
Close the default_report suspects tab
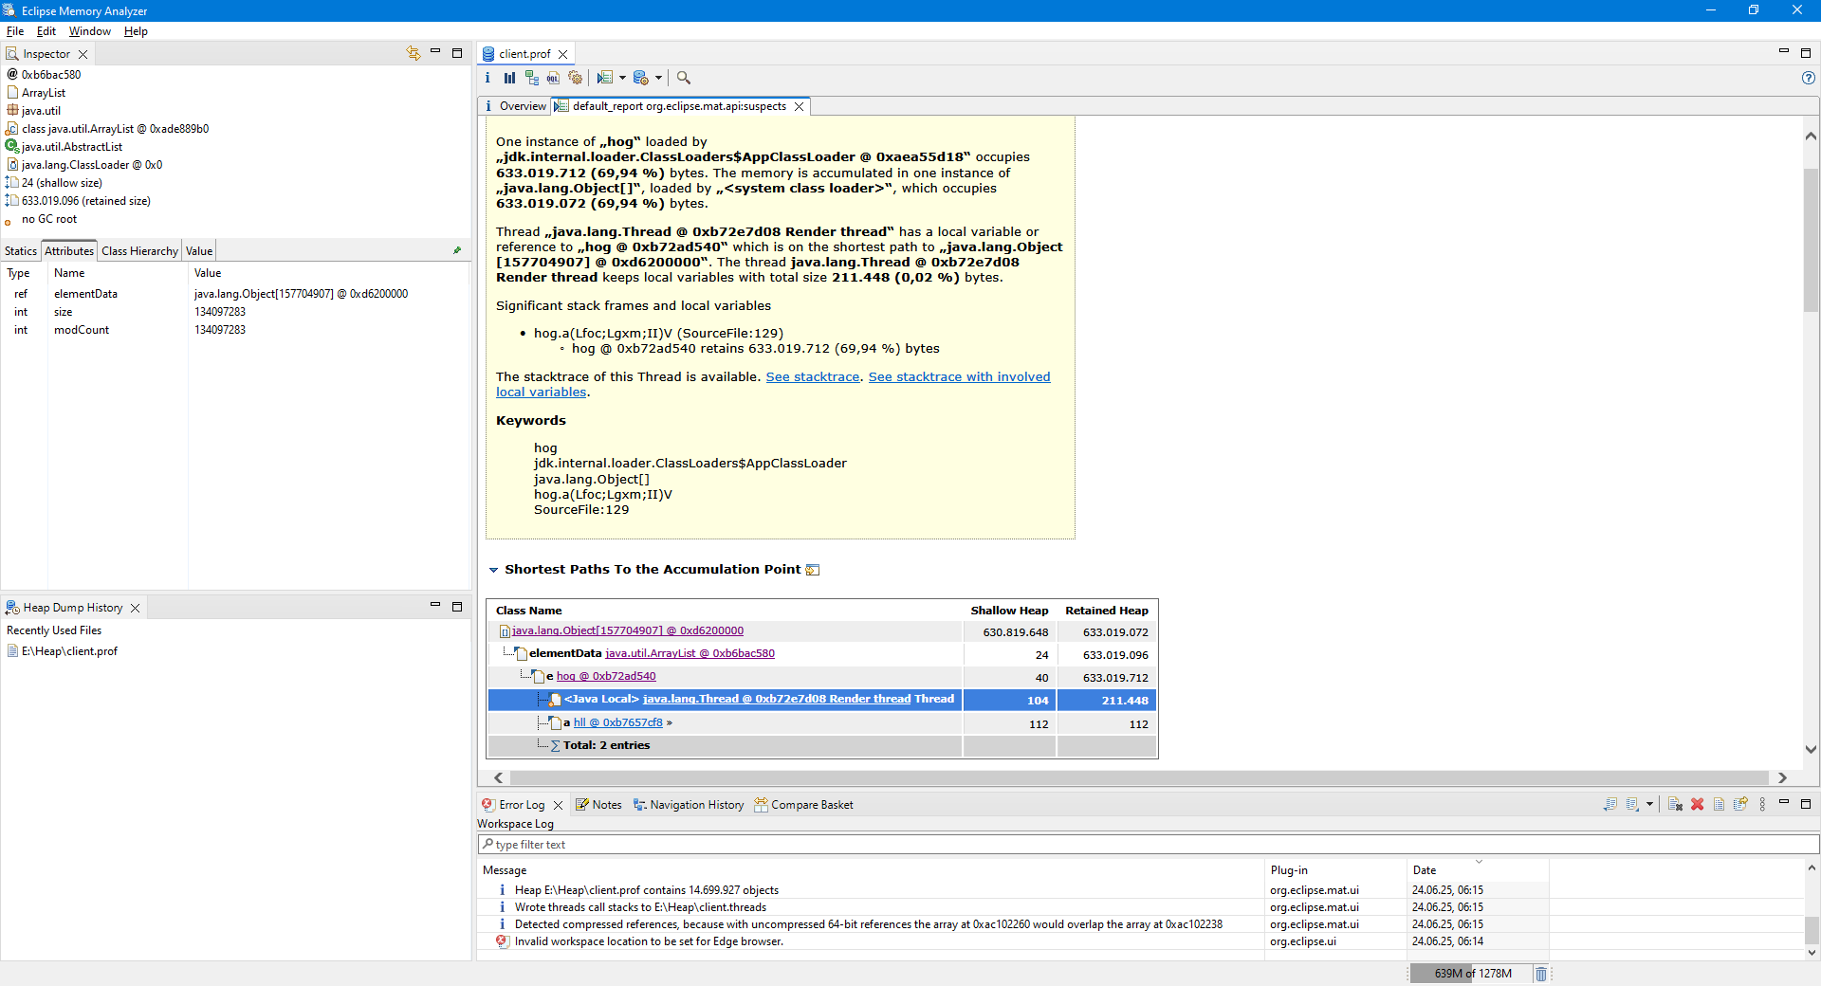pos(800,106)
